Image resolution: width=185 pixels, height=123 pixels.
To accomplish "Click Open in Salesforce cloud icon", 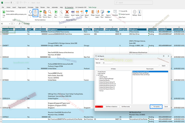I will point(108,13).
